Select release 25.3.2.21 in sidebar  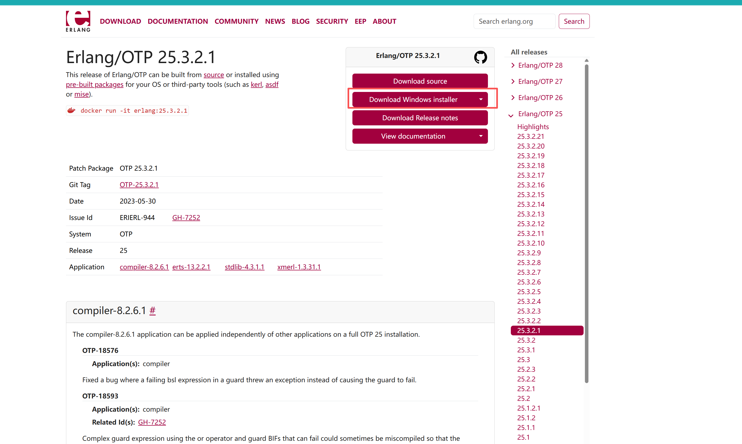point(530,136)
